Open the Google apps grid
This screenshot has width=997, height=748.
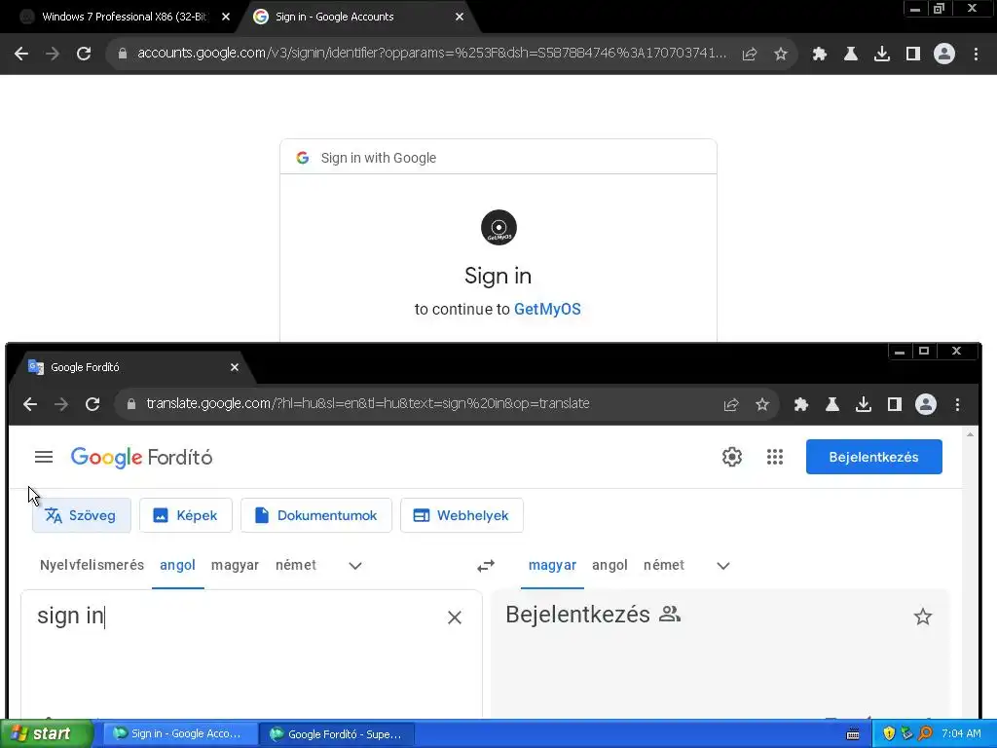click(x=774, y=457)
